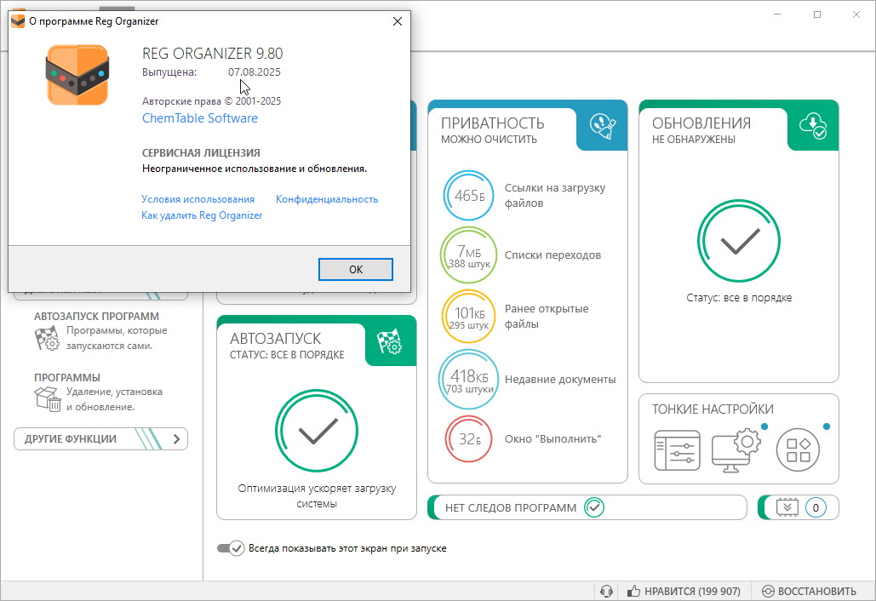
Task: Click the 0 counter badge
Action: (816, 507)
